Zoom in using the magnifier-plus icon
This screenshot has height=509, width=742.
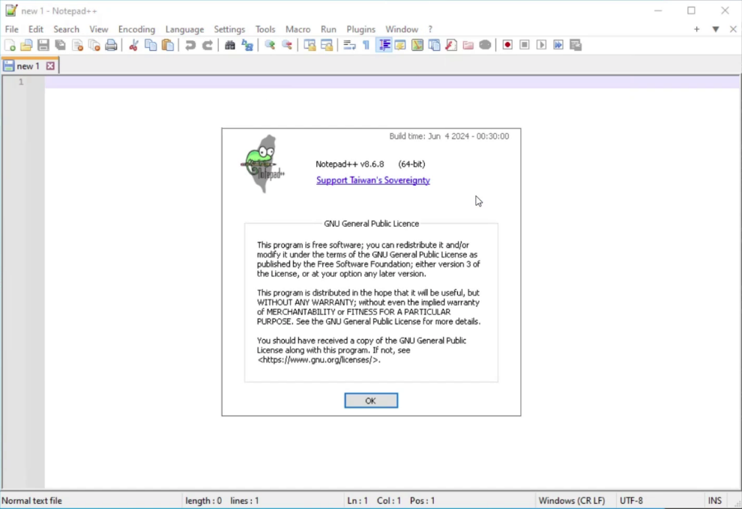268,45
